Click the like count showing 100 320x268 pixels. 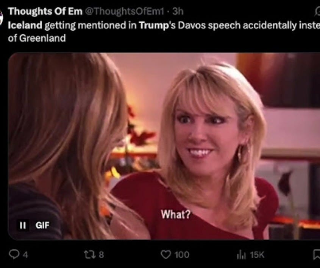(x=182, y=255)
